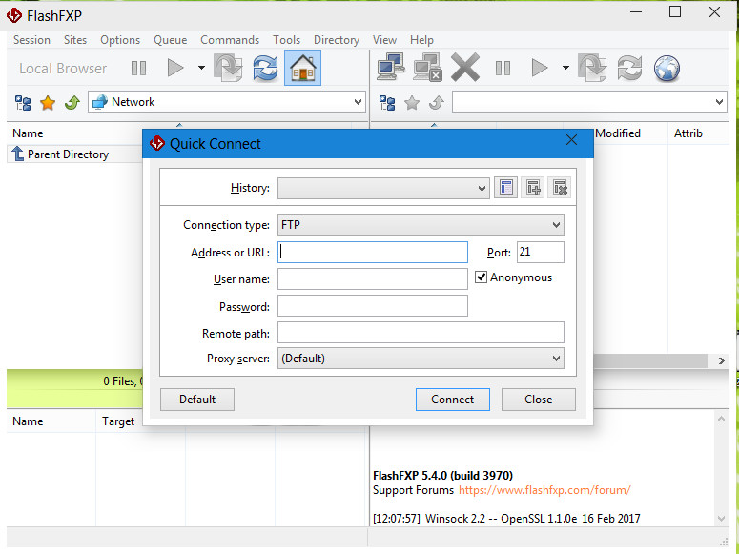Open the Connection type FTP dropdown
The height and width of the screenshot is (554, 739).
pyautogui.click(x=421, y=225)
